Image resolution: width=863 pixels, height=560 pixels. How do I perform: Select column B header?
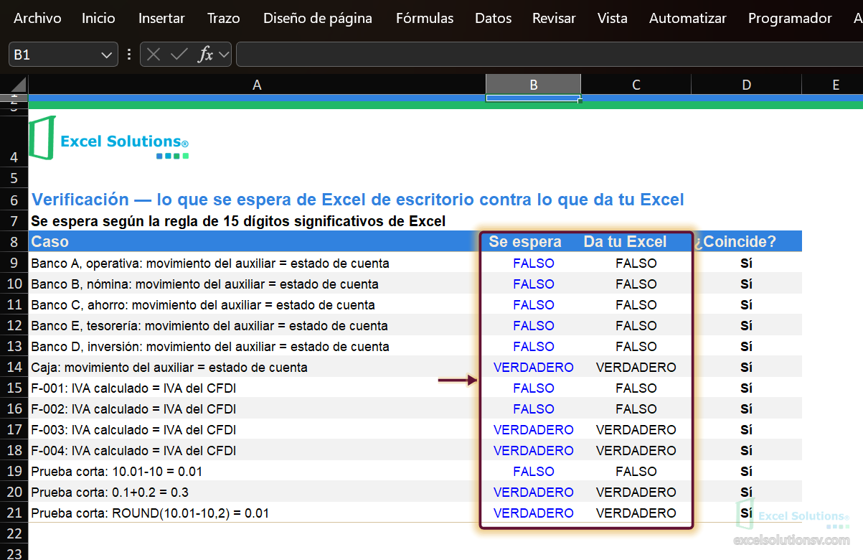tap(533, 85)
